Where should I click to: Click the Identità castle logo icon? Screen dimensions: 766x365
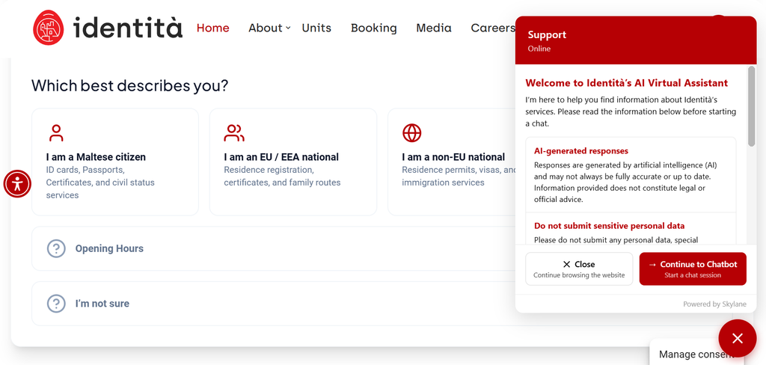click(49, 28)
